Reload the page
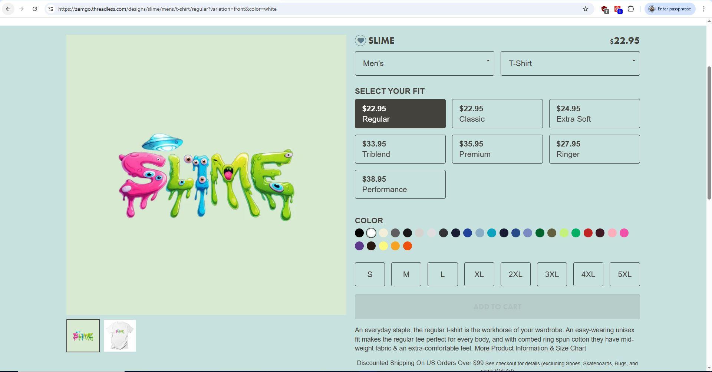Viewport: 712px width, 372px height. point(35,9)
